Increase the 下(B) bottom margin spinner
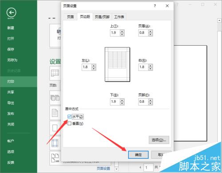The image size is (222, 173). tap(122, 100)
